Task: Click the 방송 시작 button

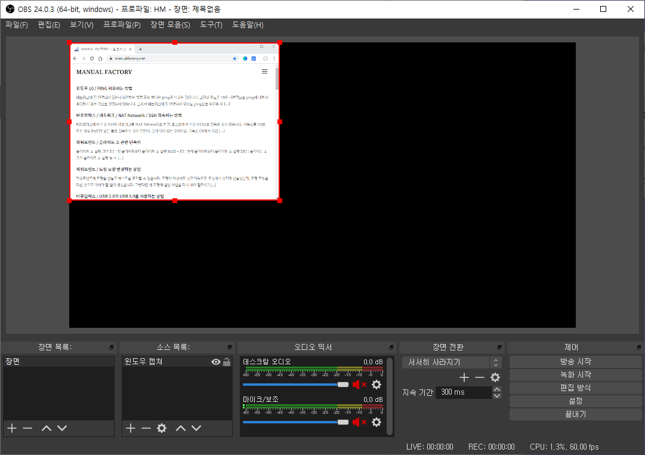Action: 575,361
